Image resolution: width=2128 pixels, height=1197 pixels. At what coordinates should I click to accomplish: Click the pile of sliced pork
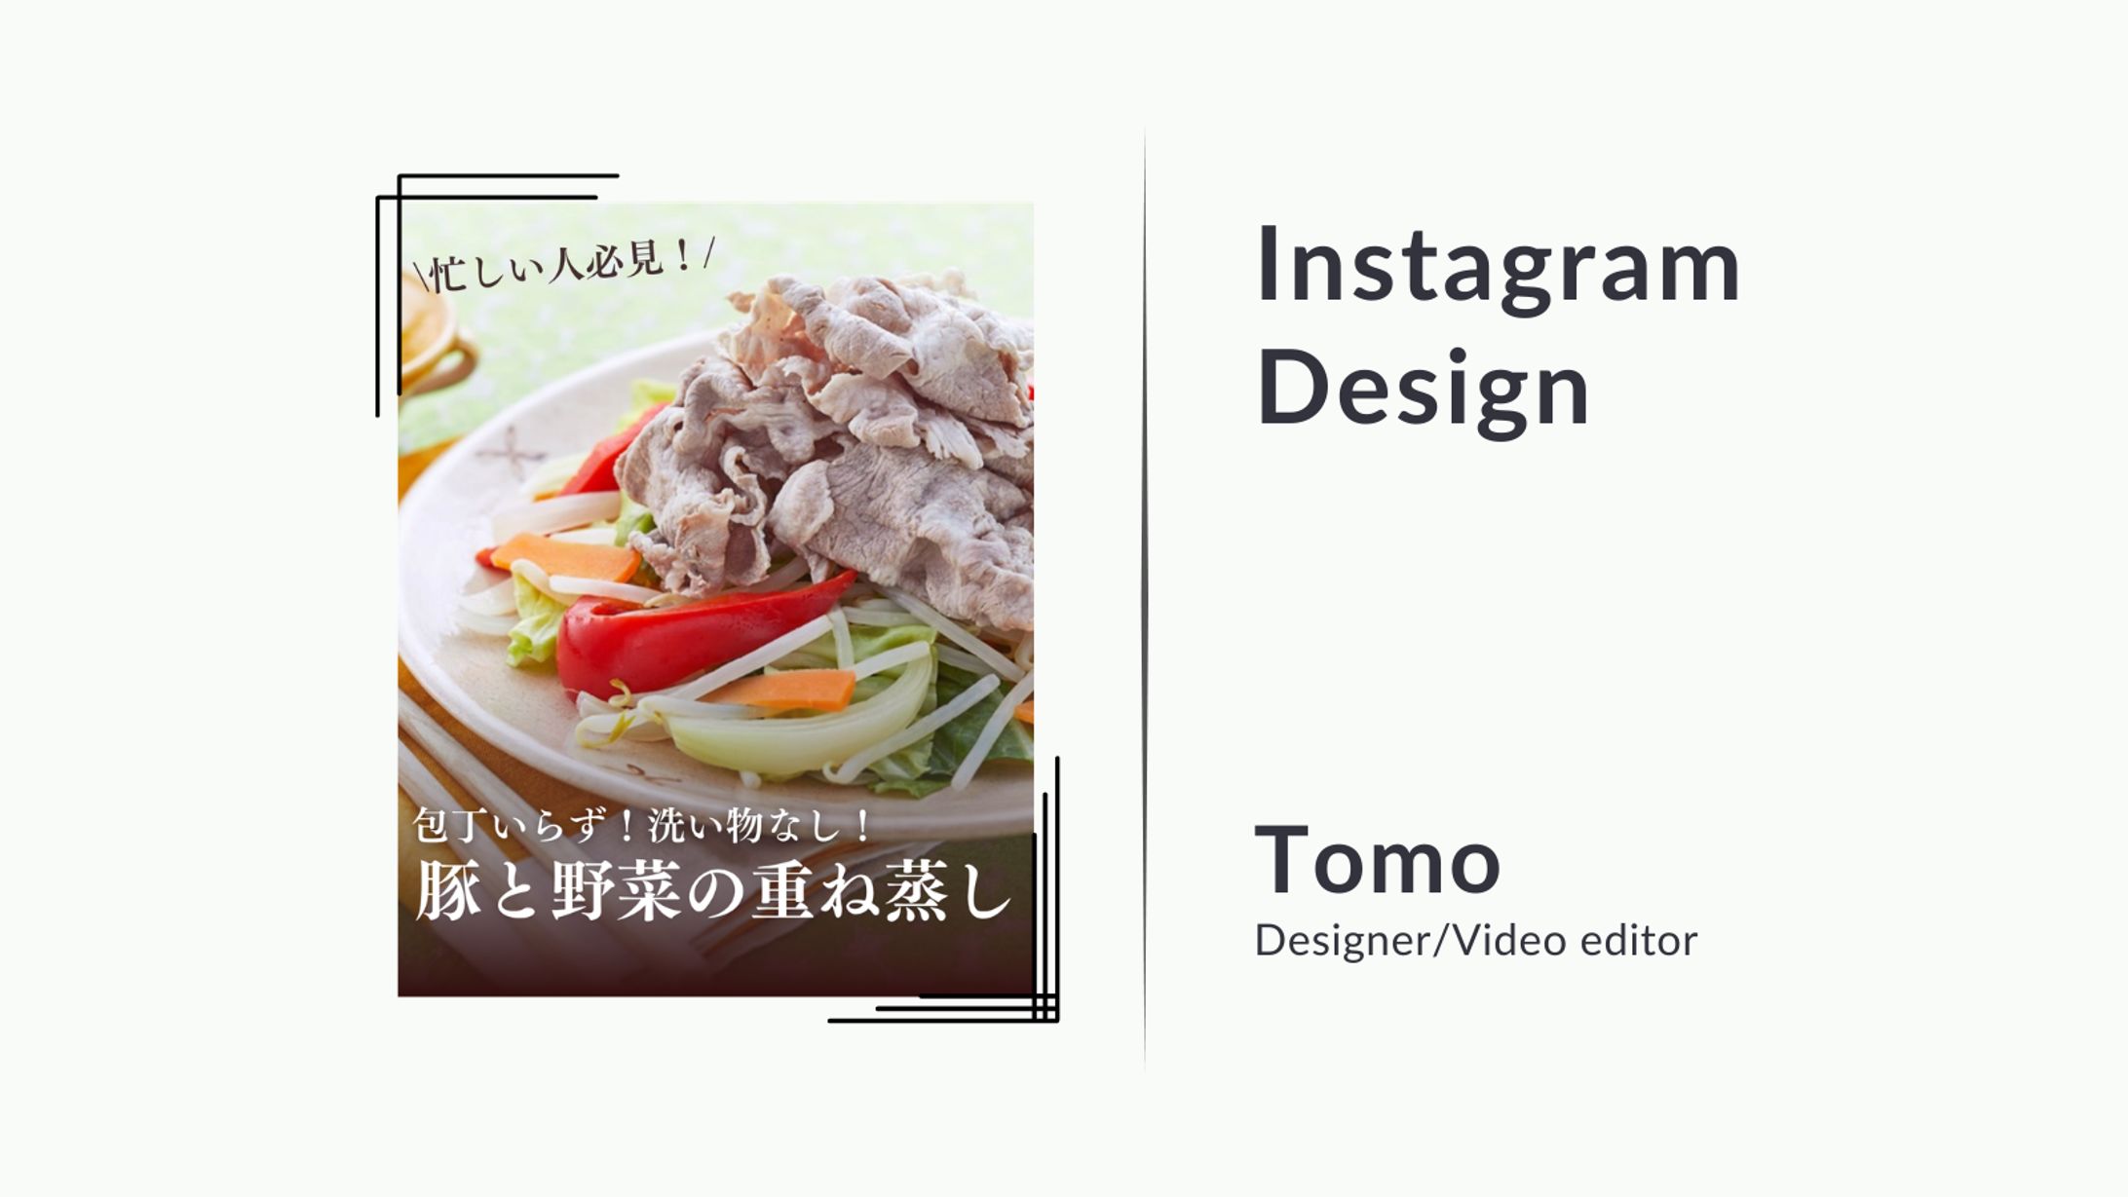[x=838, y=438]
